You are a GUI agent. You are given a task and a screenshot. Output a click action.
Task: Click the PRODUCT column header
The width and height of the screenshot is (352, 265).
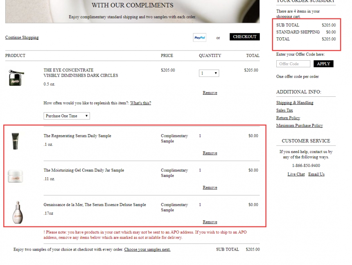click(x=15, y=55)
